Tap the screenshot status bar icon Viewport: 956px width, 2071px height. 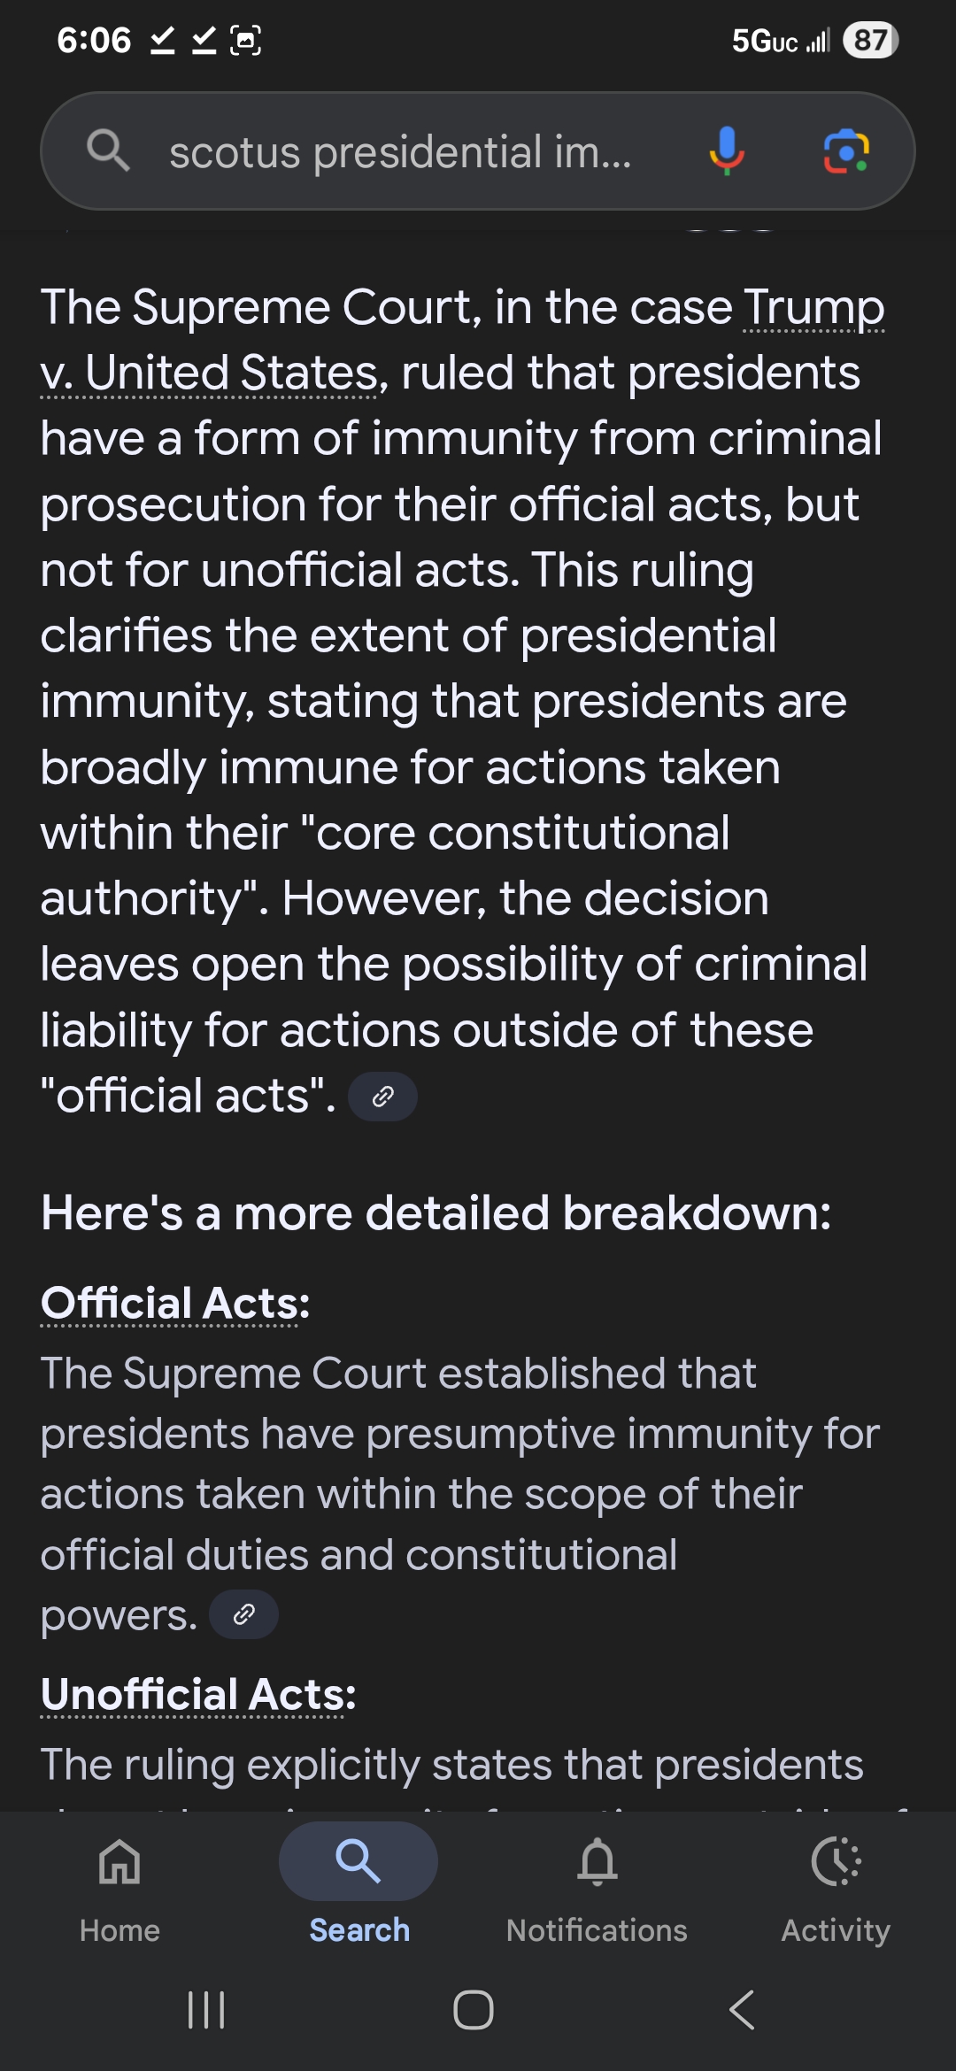(x=245, y=41)
